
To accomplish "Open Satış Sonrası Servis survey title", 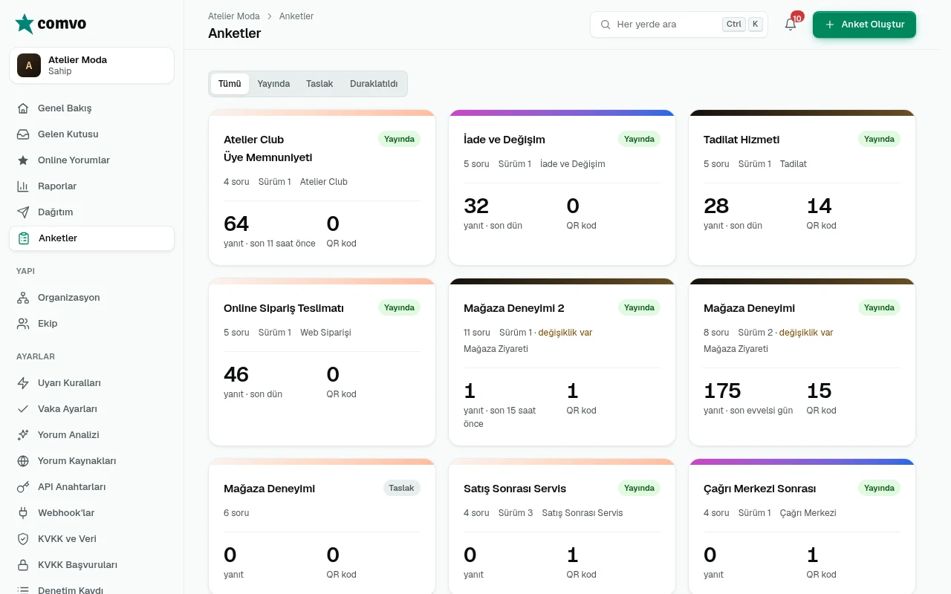I will (x=515, y=489).
